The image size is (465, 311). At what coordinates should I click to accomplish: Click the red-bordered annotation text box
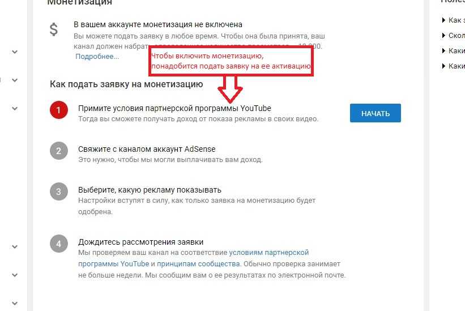tap(231, 61)
